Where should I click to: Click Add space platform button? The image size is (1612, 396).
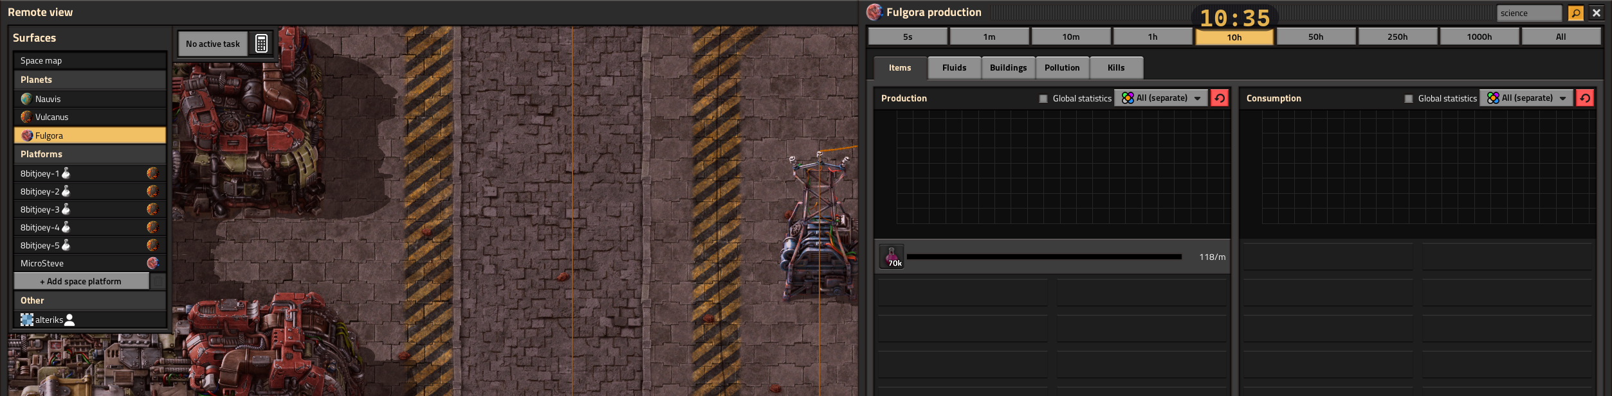81,281
